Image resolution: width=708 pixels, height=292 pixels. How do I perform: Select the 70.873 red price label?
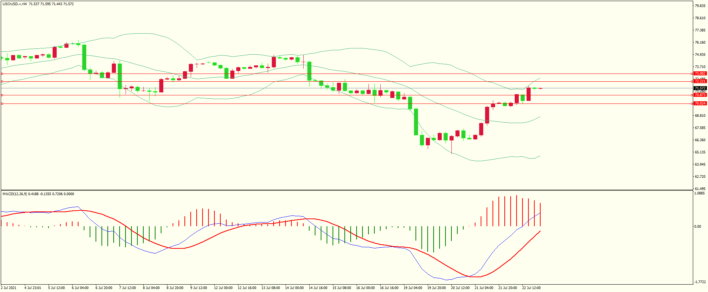tap(700, 95)
